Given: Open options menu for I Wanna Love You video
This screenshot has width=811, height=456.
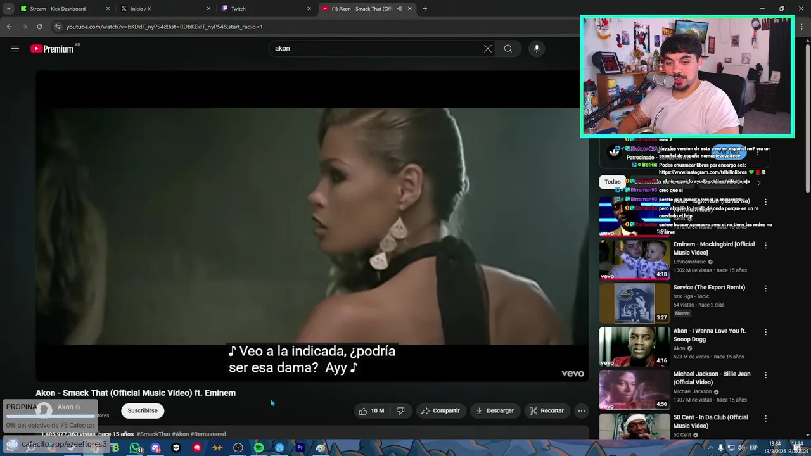Looking at the screenshot, I should tap(765, 332).
